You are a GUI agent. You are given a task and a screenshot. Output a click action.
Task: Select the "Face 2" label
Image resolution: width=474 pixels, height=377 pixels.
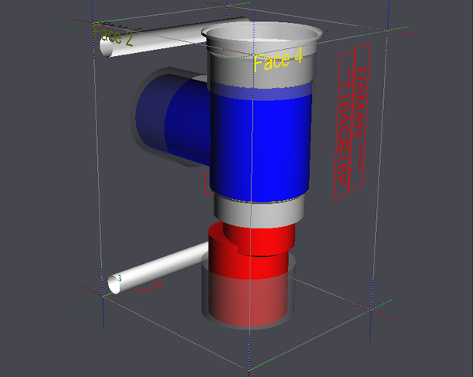(113, 35)
